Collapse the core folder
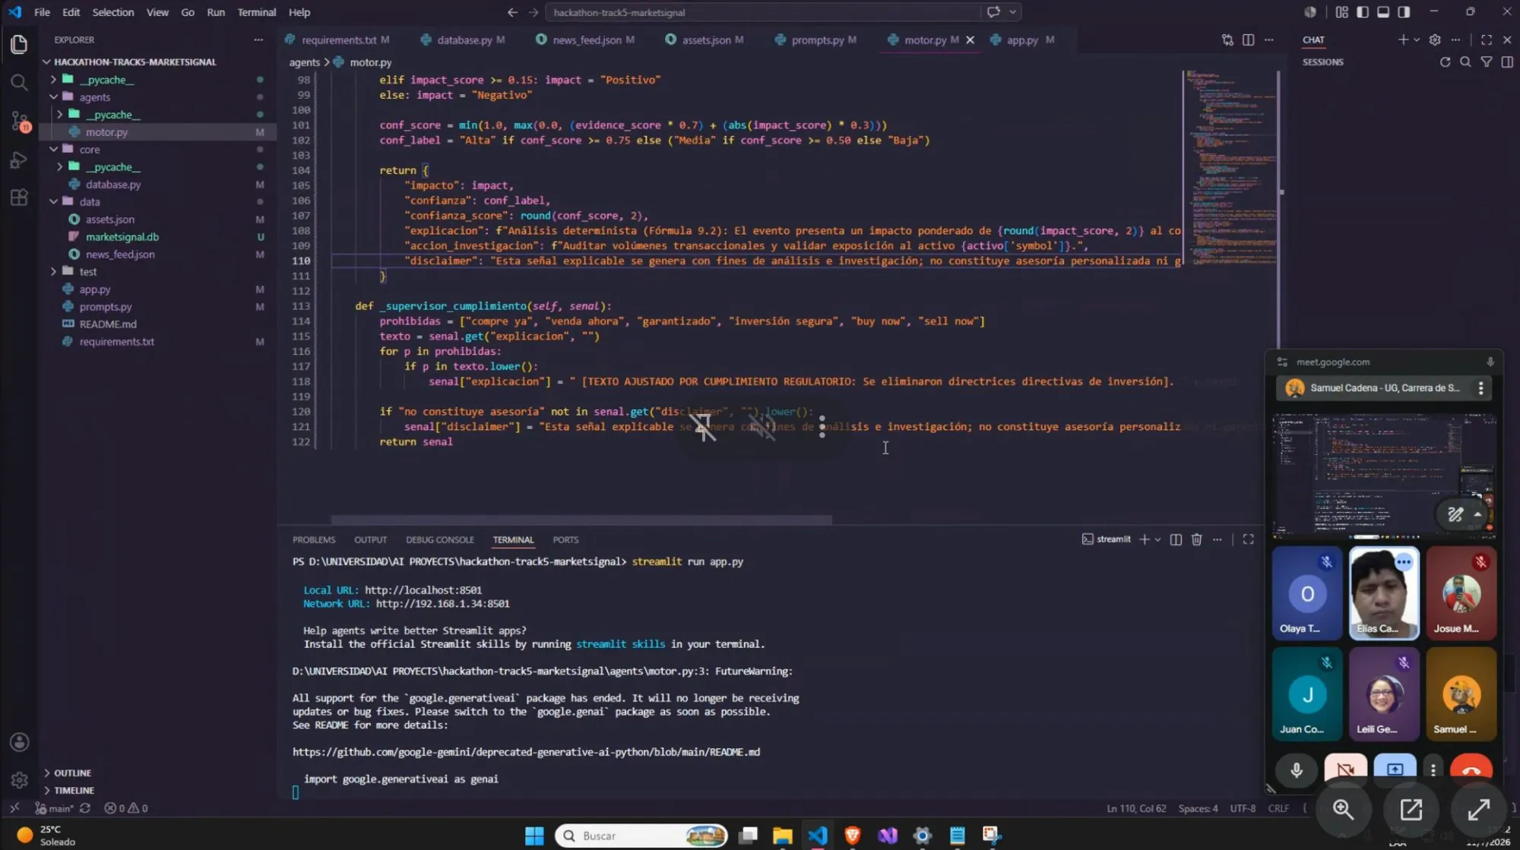Screen dimensions: 1520x850 53,149
